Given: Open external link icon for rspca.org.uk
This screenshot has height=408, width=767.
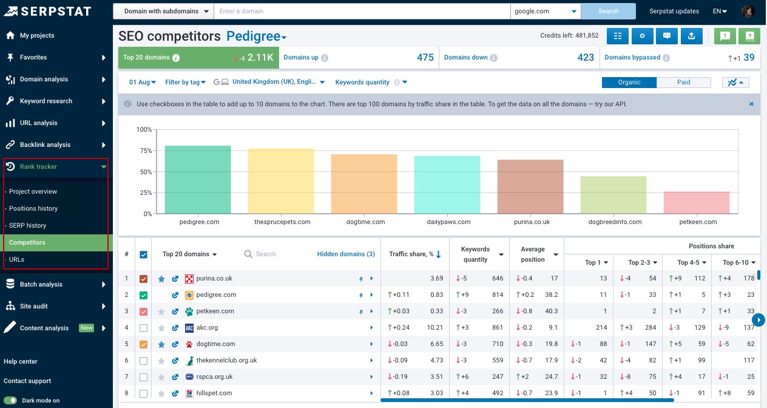Looking at the screenshot, I should [175, 377].
